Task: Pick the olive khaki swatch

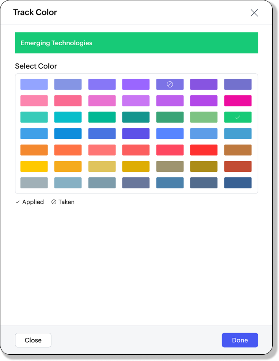Action: (x=170, y=166)
